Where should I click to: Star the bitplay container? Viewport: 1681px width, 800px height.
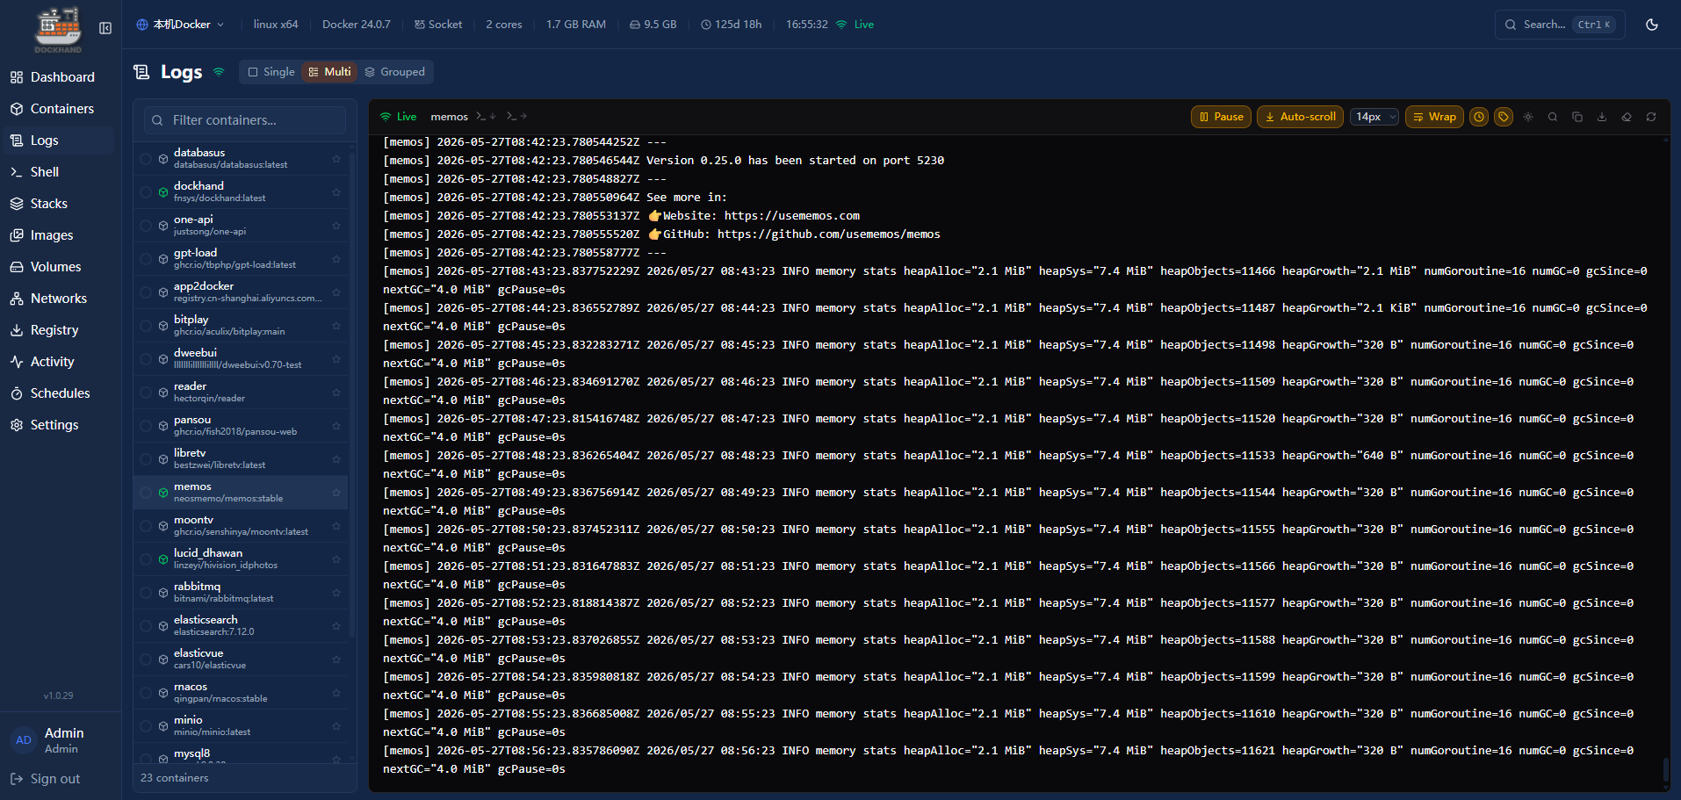(x=336, y=326)
